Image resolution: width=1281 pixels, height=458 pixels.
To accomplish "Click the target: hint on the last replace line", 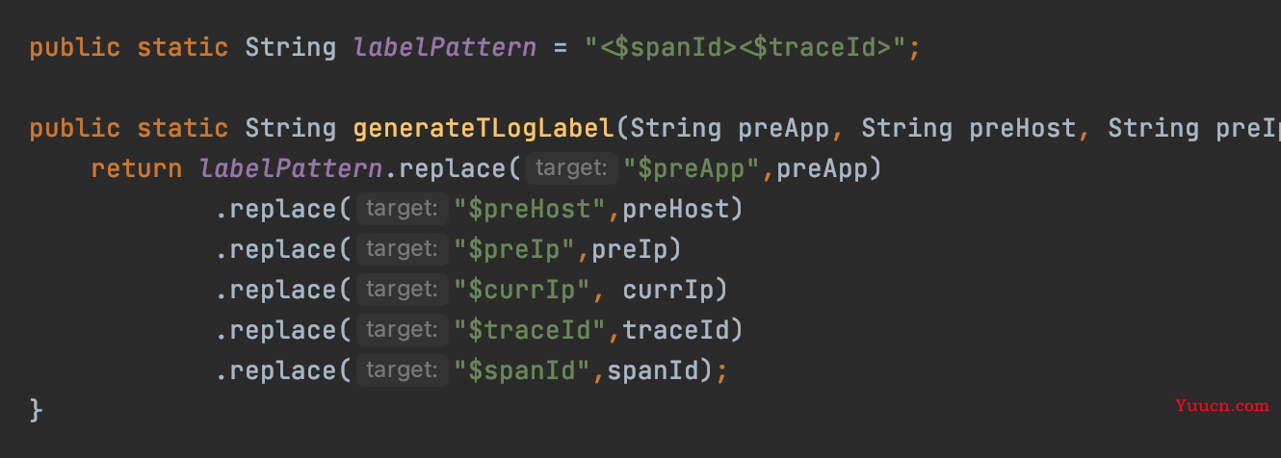I will coord(403,370).
